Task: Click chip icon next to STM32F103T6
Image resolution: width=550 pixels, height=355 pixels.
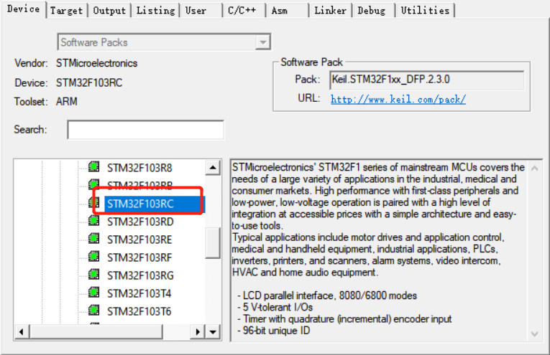Action: 94,311
